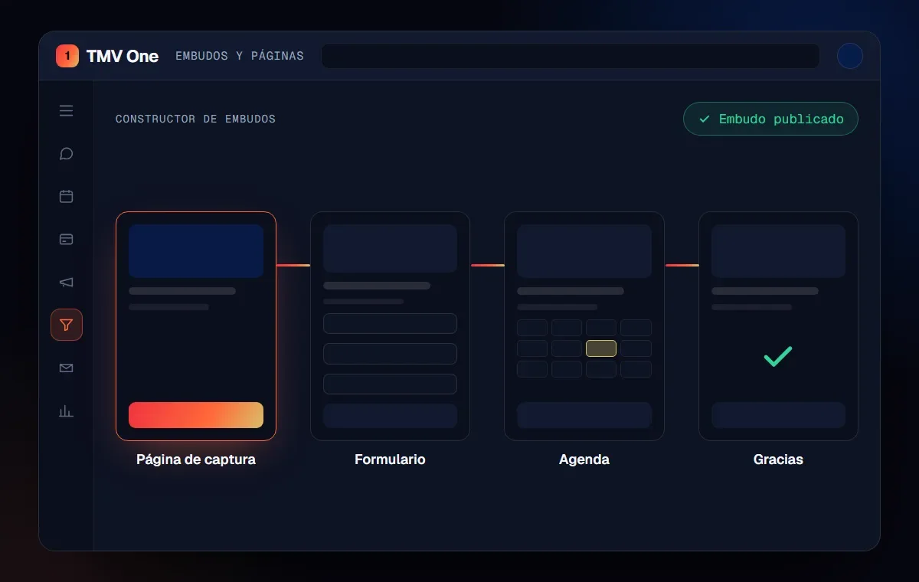The image size is (919, 582).
Task: Select the Página de captura step card
Action: point(196,326)
